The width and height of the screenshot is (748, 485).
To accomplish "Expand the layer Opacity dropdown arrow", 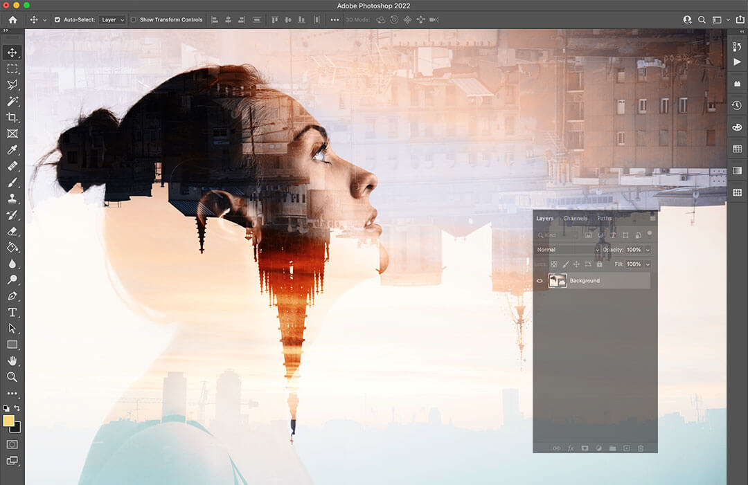I will (648, 250).
